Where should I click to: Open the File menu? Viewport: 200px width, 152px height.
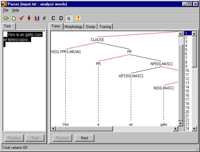pos(6,10)
